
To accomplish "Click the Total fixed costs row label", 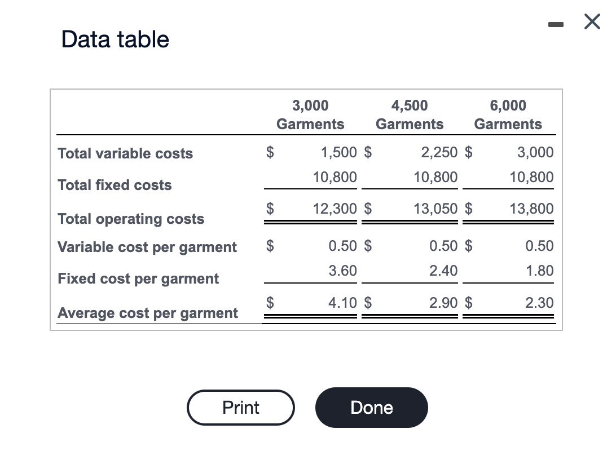I will click(x=114, y=185).
